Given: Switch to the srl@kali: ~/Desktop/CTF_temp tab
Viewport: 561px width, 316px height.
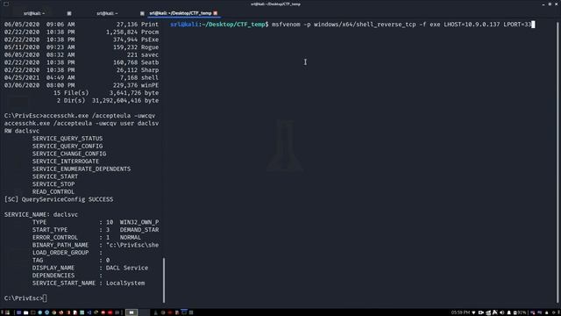Looking at the screenshot, I should [181, 13].
